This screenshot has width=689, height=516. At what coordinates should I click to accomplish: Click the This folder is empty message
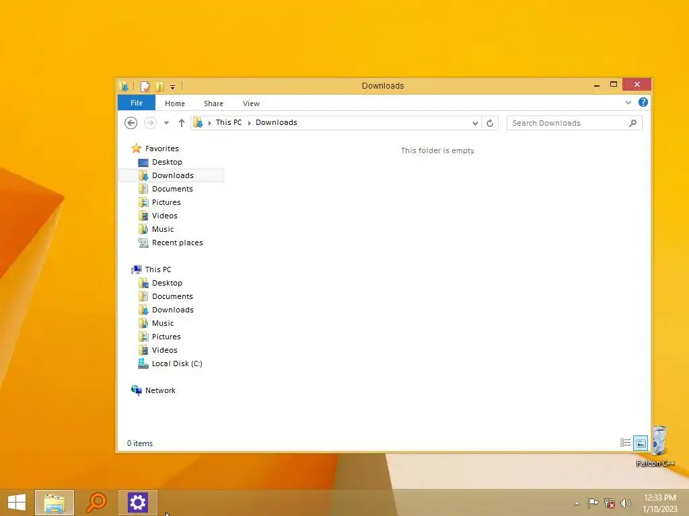coord(437,150)
